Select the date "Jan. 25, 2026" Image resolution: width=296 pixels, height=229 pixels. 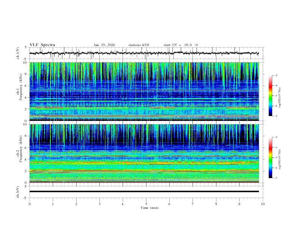104,45
